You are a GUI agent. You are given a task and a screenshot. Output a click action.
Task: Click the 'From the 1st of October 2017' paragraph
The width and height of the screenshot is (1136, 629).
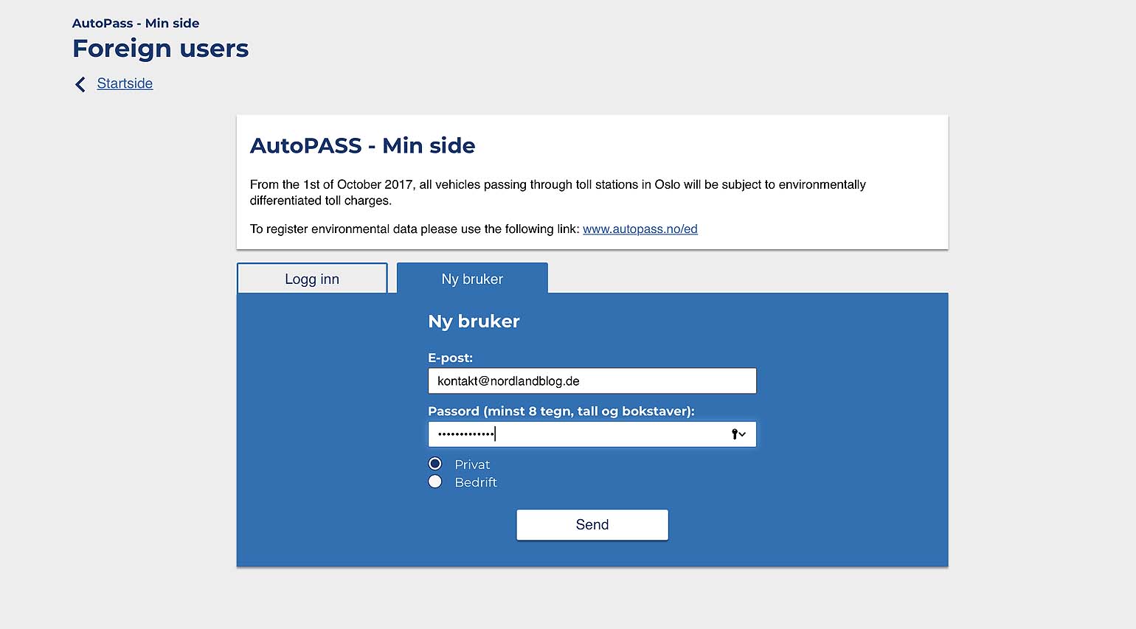tap(558, 192)
